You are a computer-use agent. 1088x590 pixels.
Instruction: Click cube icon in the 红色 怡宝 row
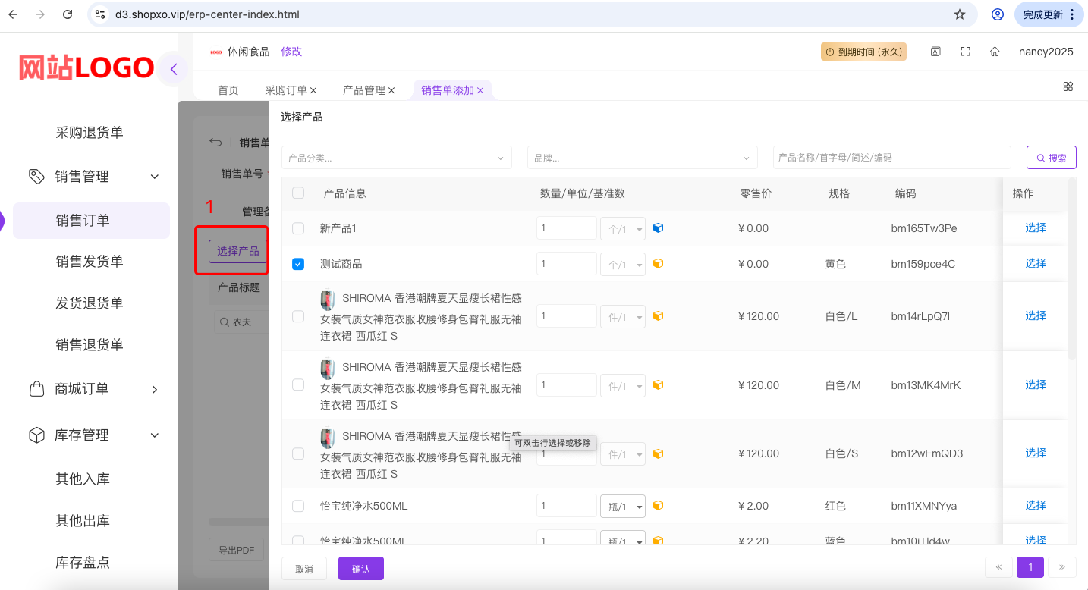658,506
